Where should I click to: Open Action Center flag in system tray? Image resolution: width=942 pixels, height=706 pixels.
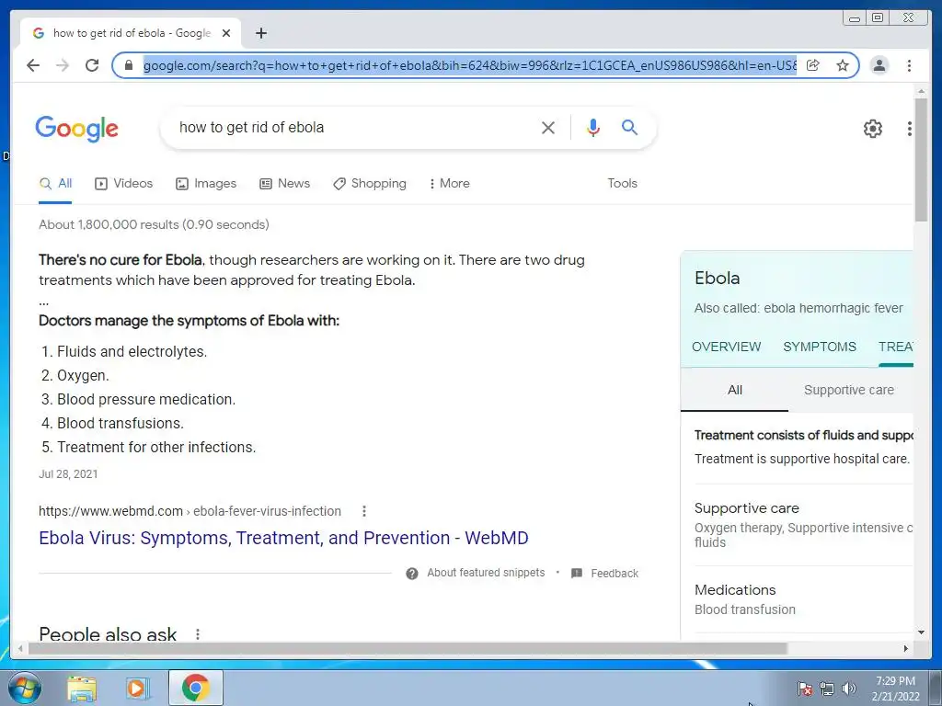point(804,689)
